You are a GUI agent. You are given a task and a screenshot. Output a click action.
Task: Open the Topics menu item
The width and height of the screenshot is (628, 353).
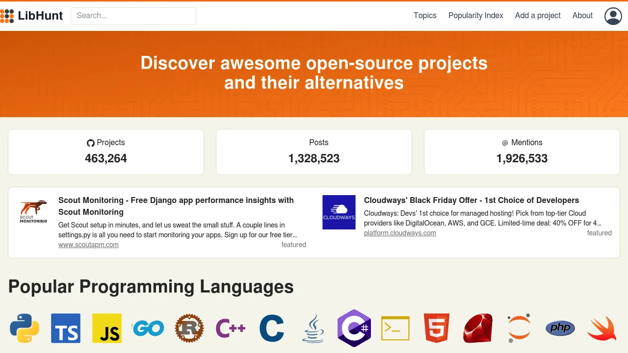point(425,16)
